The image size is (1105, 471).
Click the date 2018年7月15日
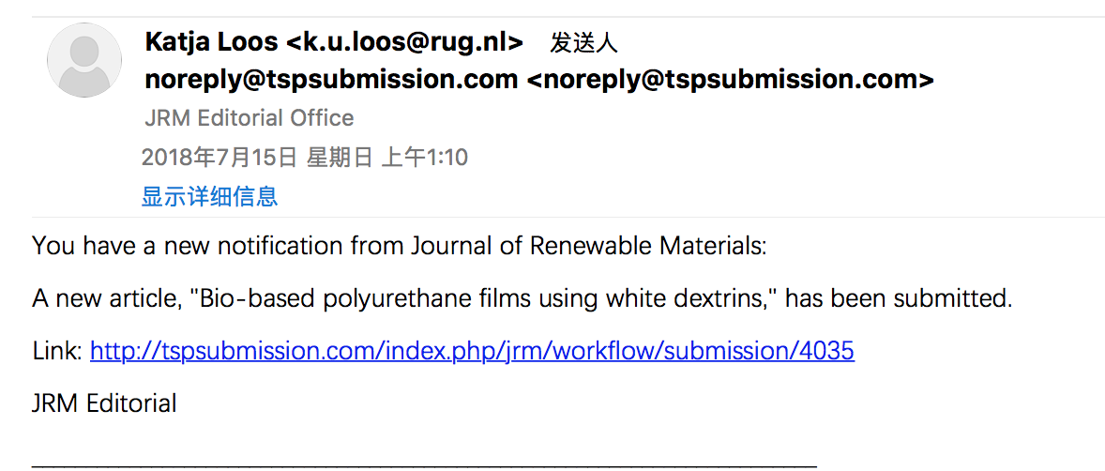(x=219, y=158)
